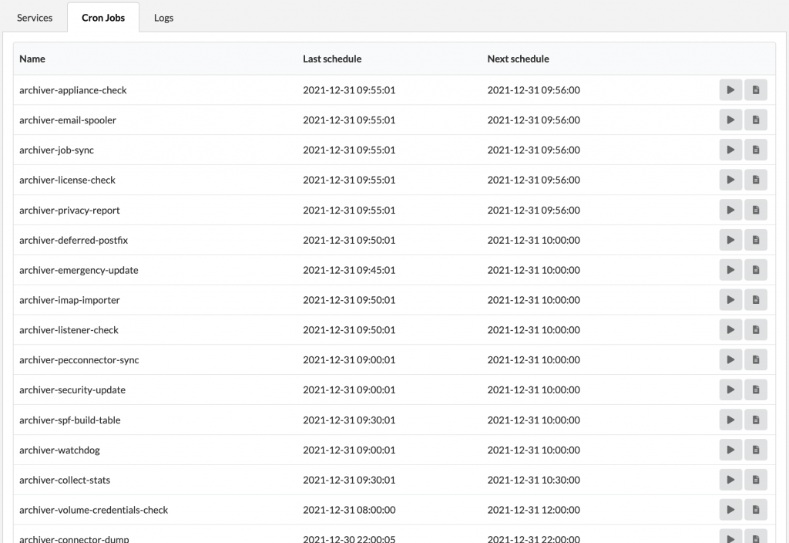Open log of archiver-spf-build-table

click(756, 420)
